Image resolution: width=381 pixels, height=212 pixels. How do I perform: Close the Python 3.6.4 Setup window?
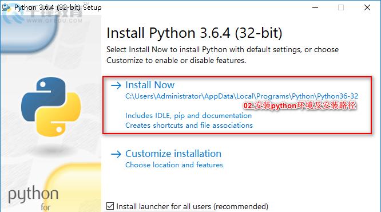367,8
